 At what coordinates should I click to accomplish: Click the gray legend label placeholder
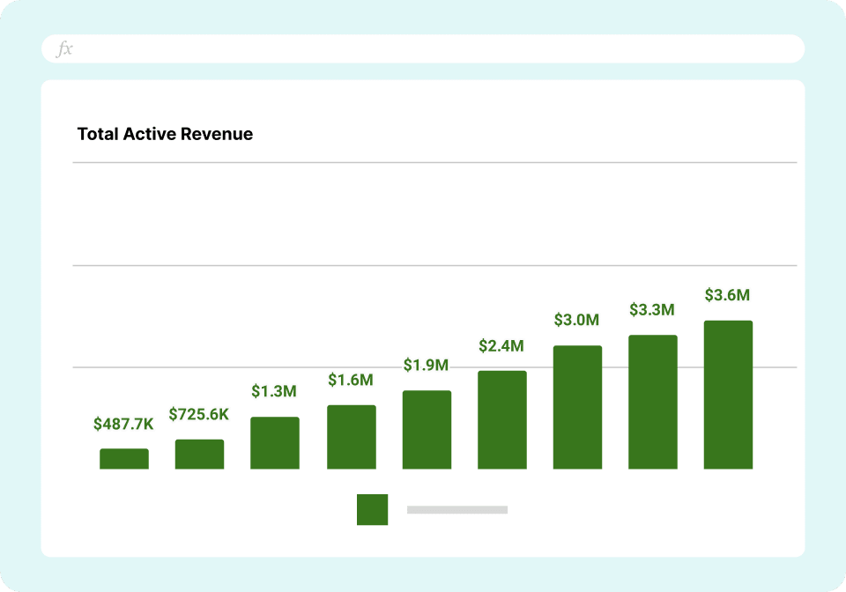click(x=456, y=509)
